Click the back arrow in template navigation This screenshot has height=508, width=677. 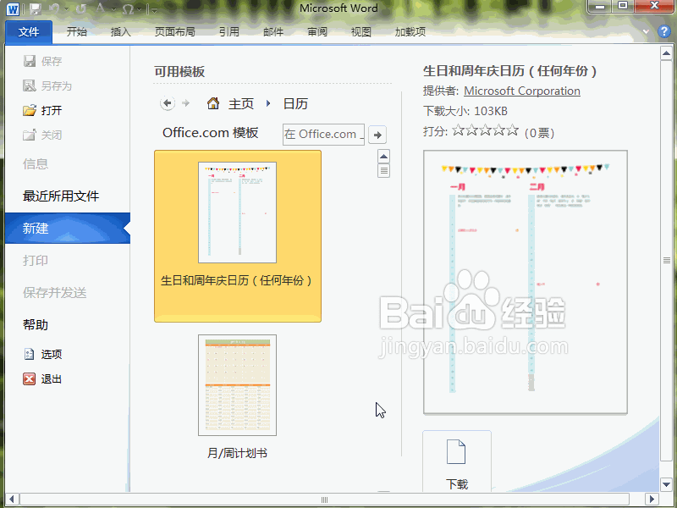click(x=168, y=103)
